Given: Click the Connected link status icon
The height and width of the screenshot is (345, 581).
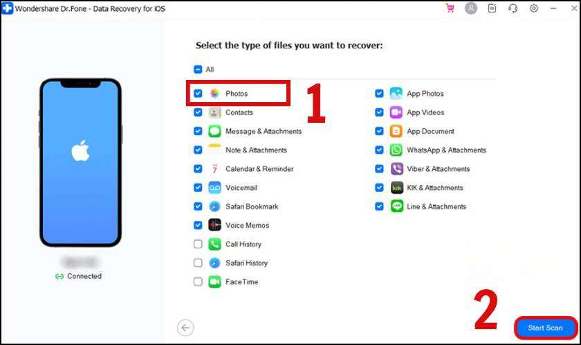Looking at the screenshot, I should pos(59,276).
